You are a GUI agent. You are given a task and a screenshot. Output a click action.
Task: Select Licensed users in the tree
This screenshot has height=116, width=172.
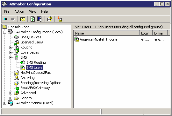coord(32,42)
